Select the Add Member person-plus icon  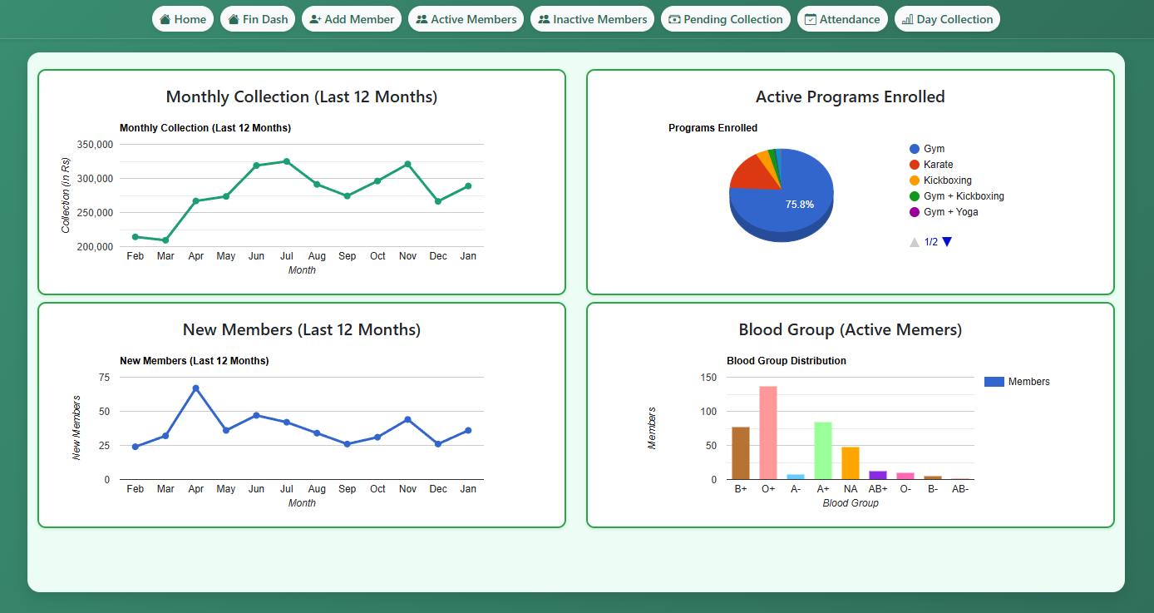(317, 18)
